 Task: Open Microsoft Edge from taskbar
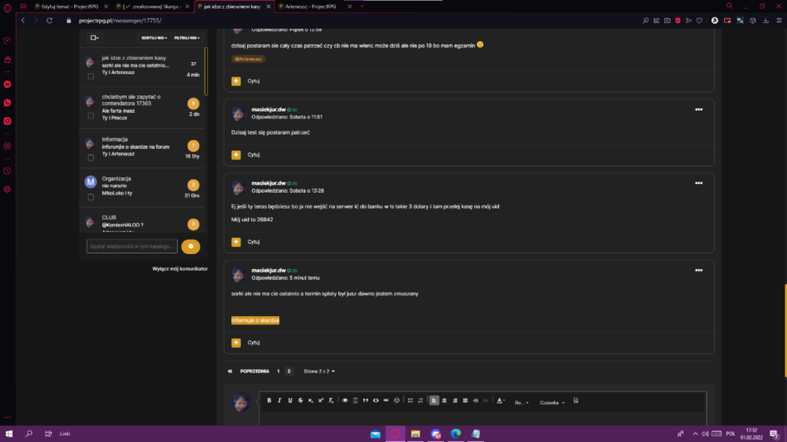point(456,434)
